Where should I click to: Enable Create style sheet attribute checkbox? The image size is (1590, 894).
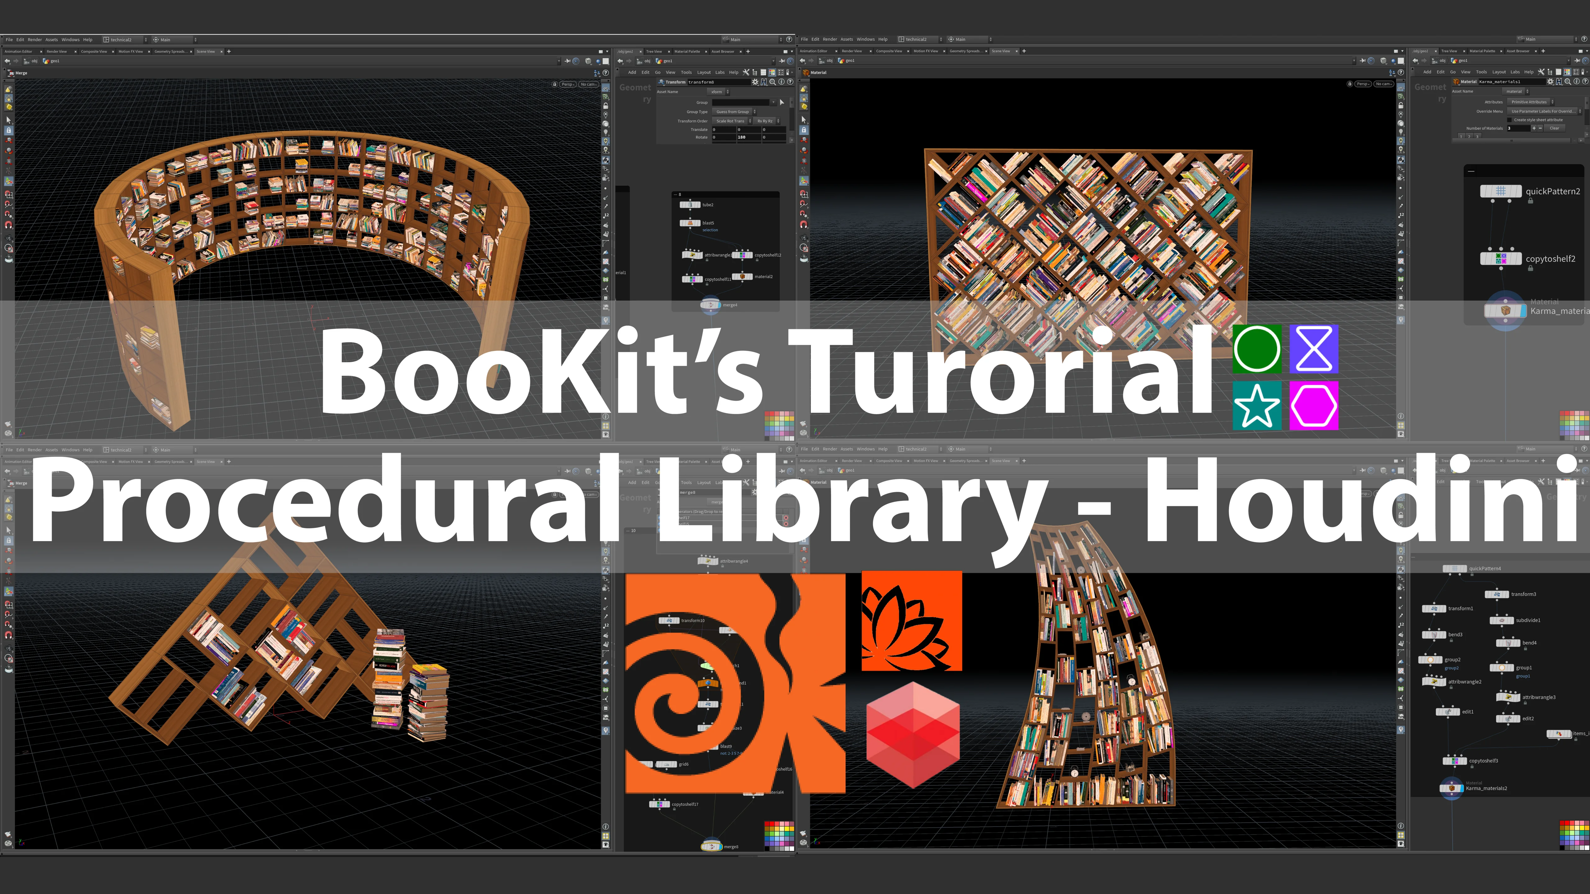point(1510,120)
